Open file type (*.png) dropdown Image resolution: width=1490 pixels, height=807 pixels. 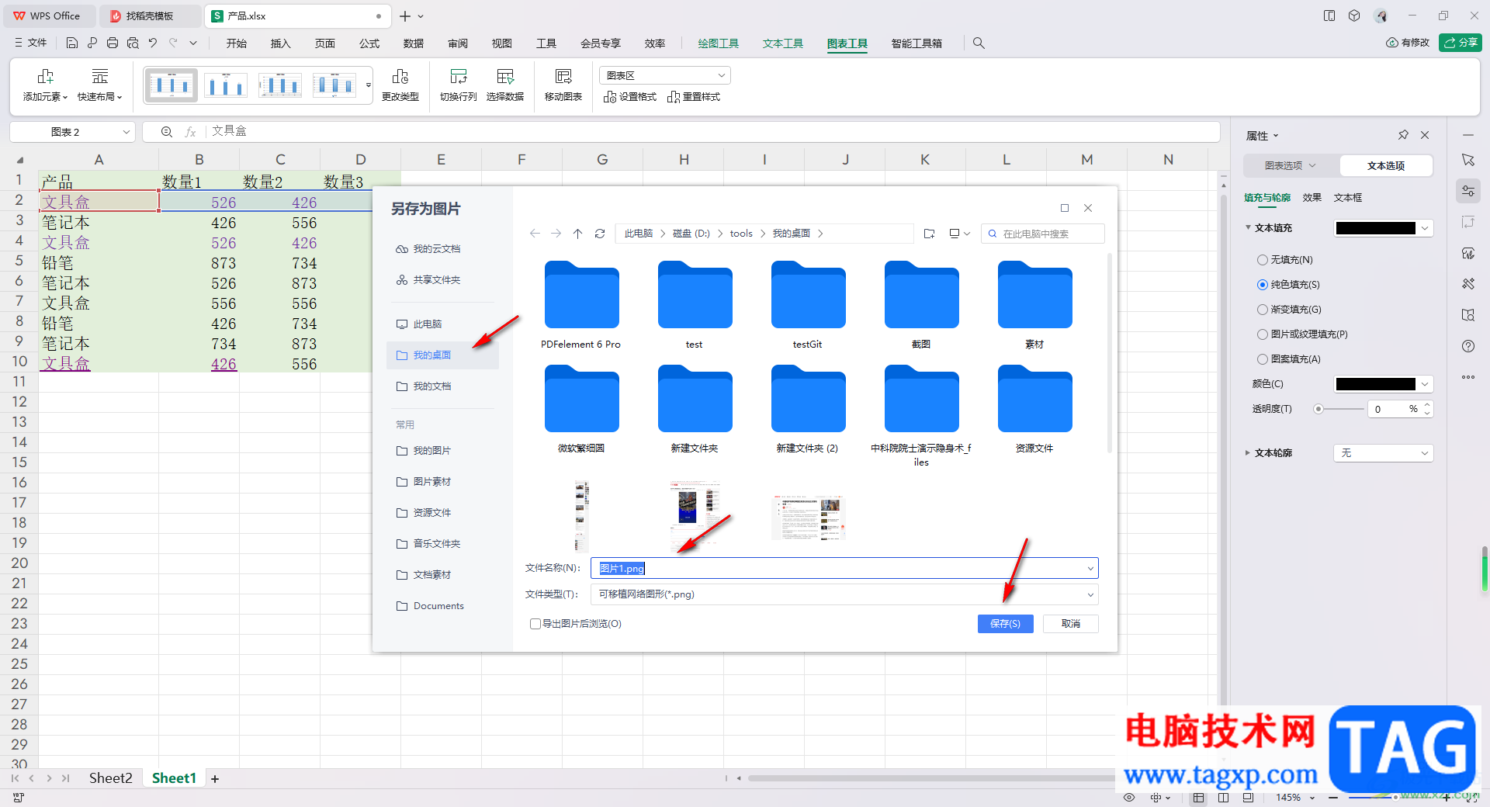[844, 594]
